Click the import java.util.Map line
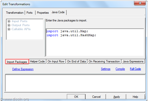The width and height of the screenshot is (148, 101). 67,31
